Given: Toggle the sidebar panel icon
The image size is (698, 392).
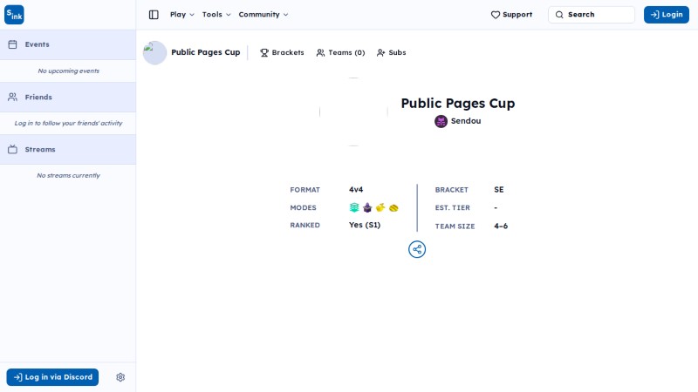Looking at the screenshot, I should coord(154,15).
